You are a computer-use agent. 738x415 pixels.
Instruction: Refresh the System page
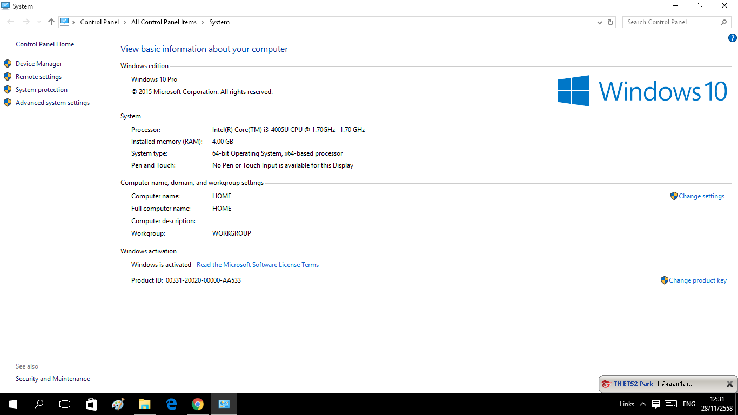point(610,22)
